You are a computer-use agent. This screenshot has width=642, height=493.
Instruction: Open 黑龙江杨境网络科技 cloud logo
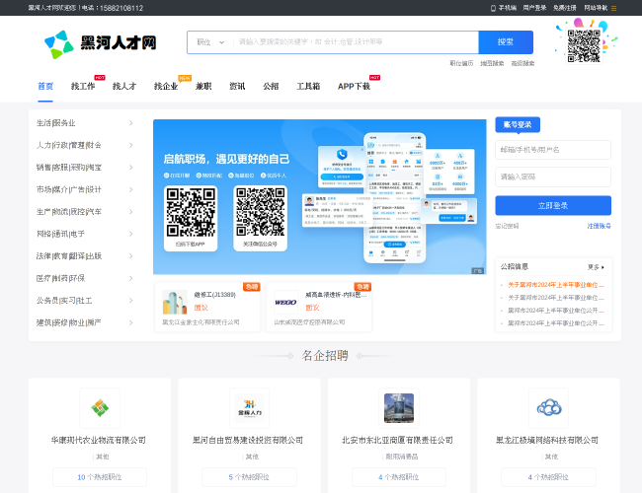(548, 408)
